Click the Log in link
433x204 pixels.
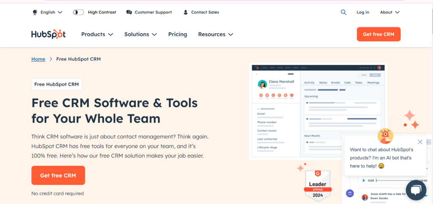click(362, 12)
